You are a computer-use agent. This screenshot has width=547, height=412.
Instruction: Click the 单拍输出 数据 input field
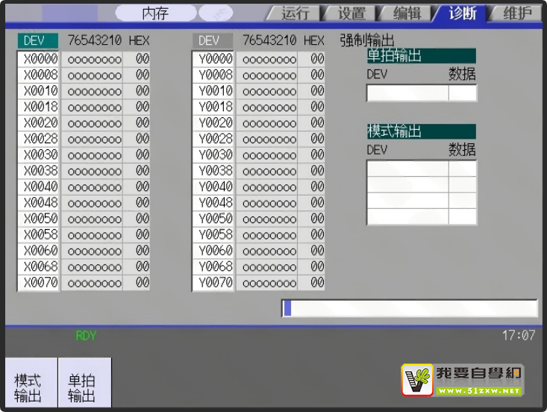click(462, 93)
